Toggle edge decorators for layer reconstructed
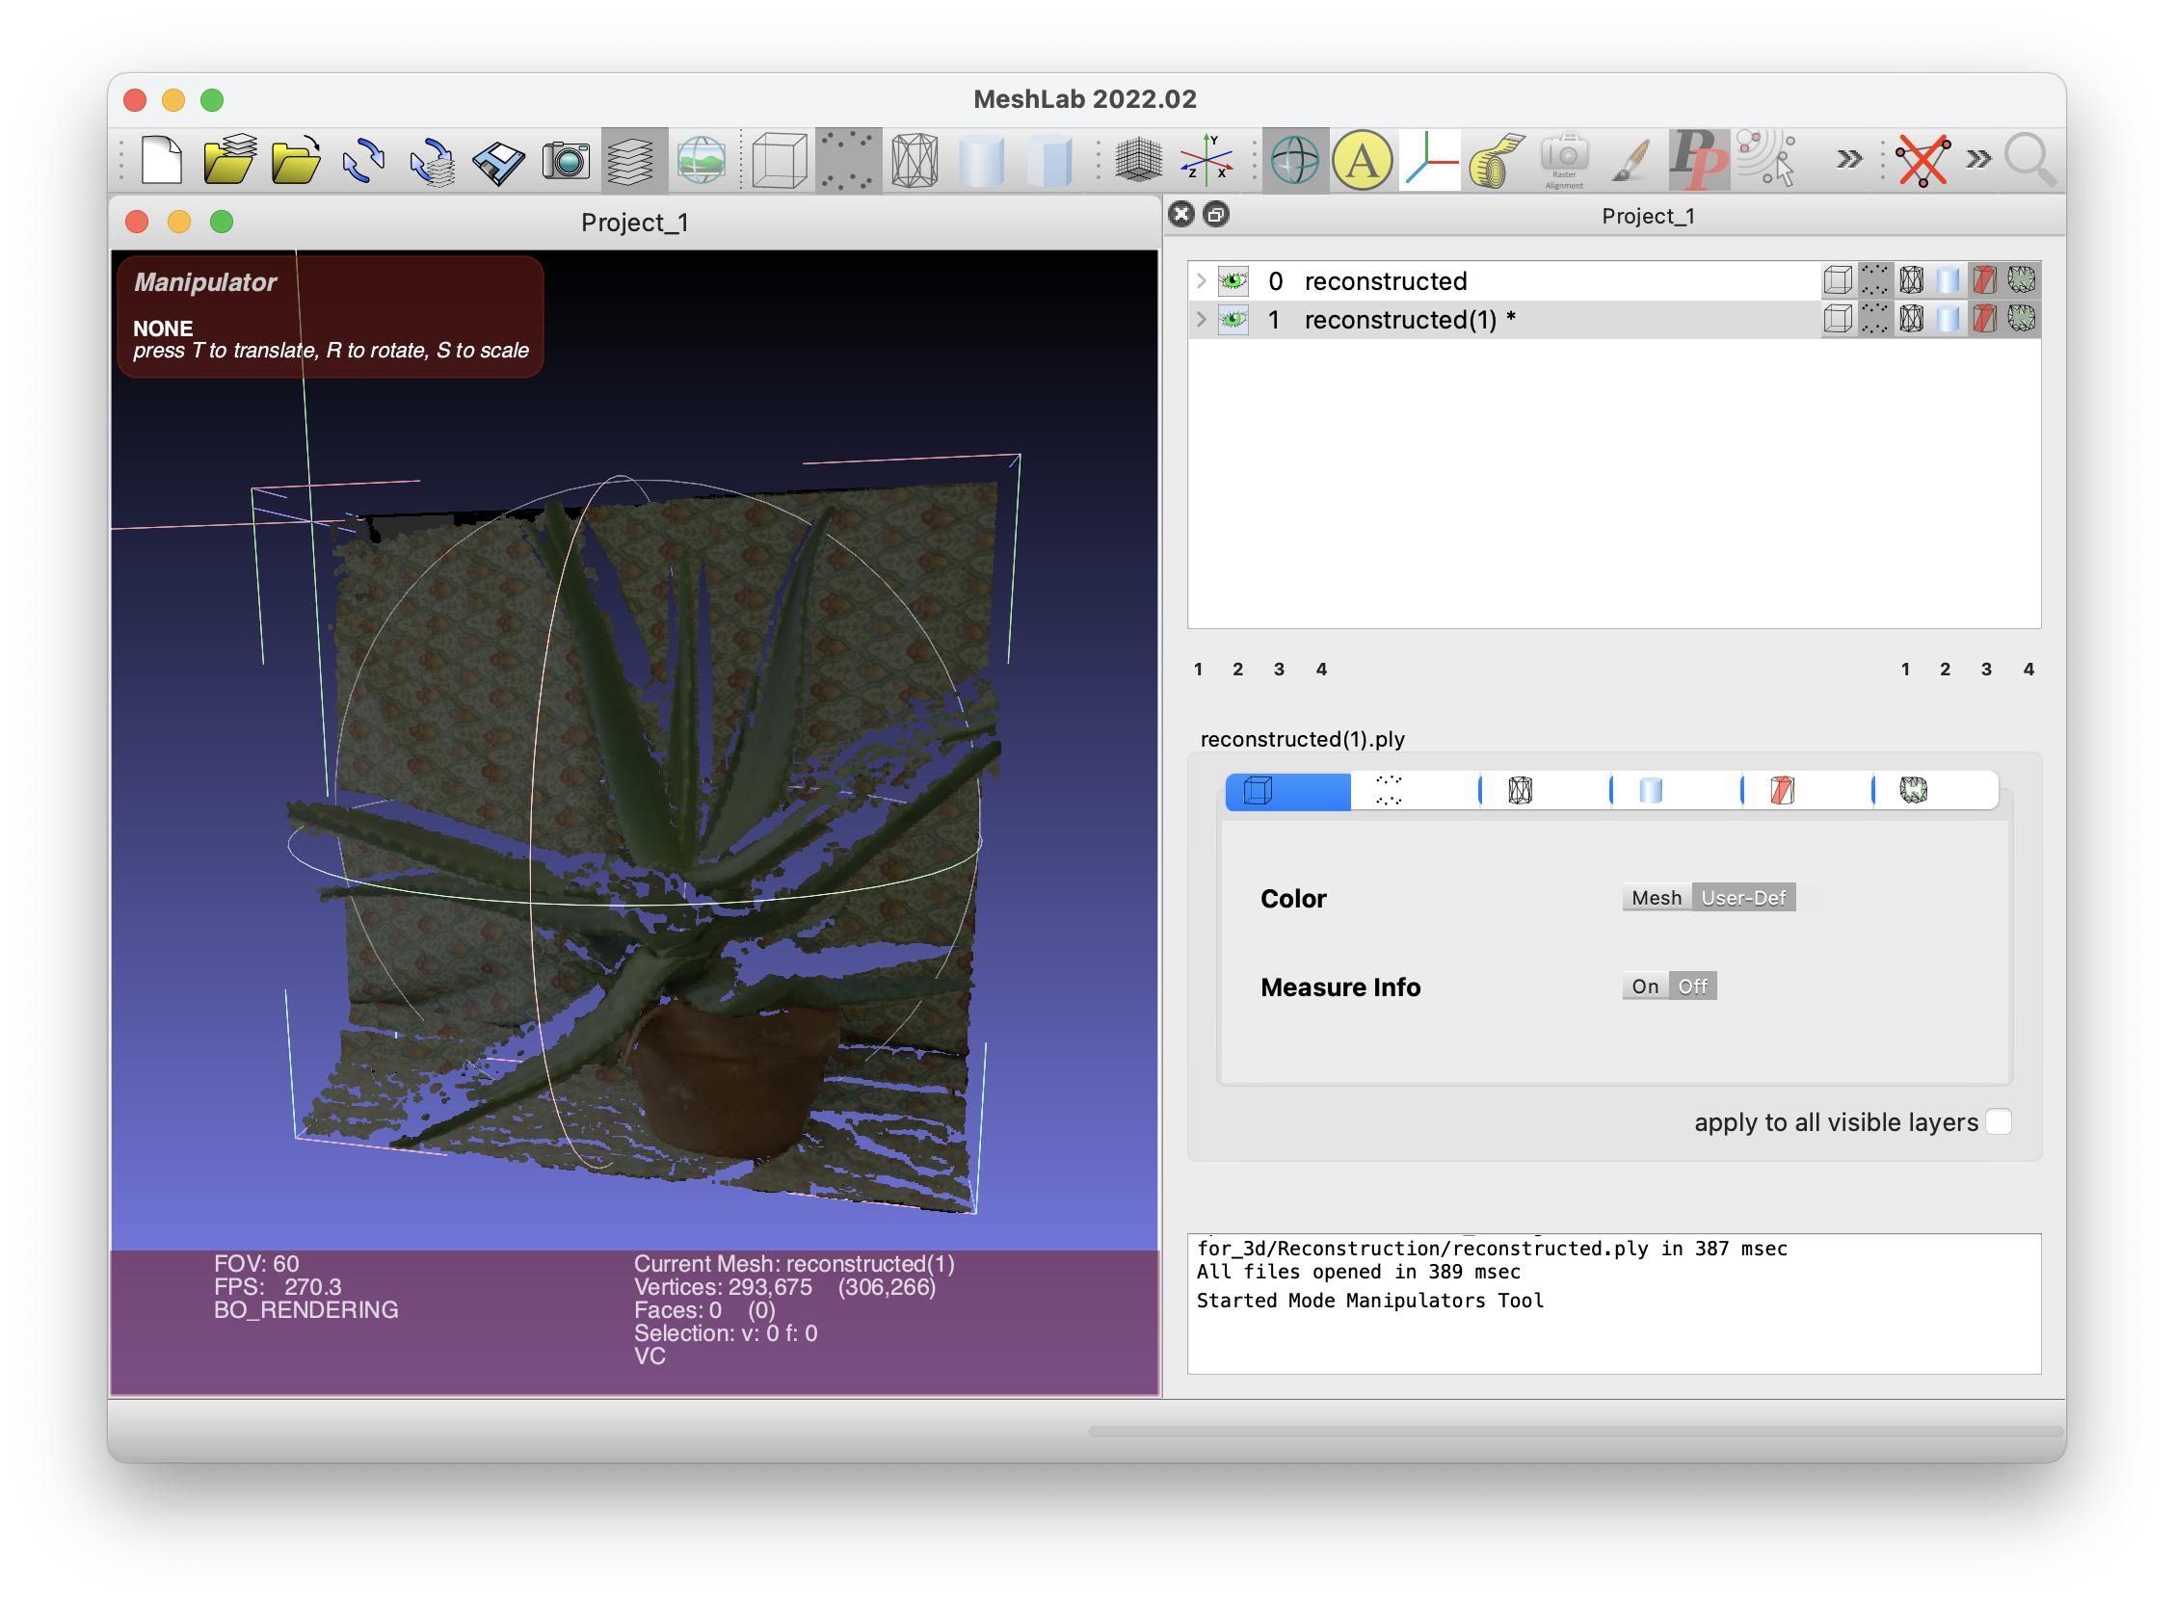Screen dimensions: 2174x1605 pos(2022,280)
